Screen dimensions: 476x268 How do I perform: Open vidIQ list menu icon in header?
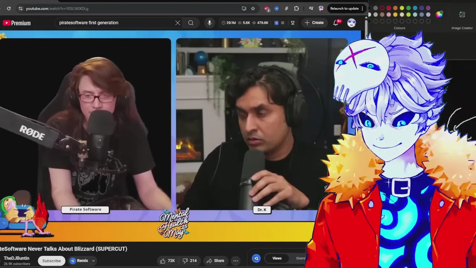283,23
